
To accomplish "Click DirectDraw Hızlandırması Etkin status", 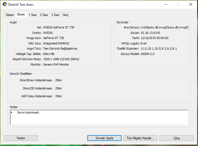I will click(59, 80).
